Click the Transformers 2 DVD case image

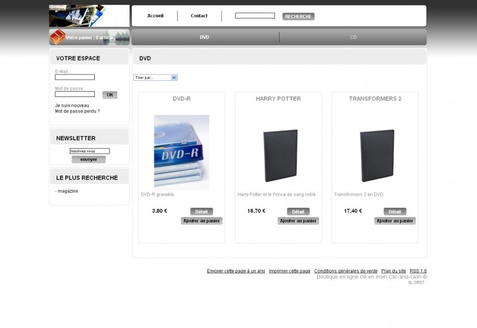pyautogui.click(x=377, y=155)
